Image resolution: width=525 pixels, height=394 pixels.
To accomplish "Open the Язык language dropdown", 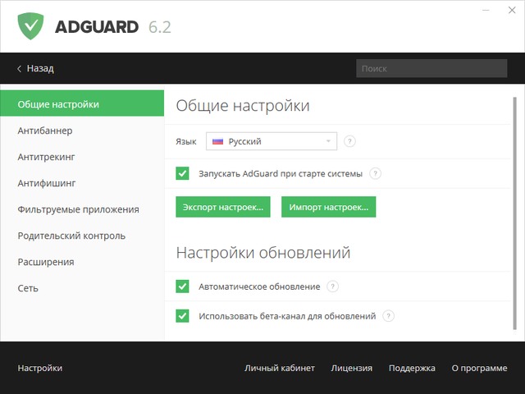I will (x=272, y=141).
